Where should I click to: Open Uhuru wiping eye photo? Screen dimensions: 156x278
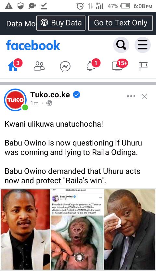tap(130, 229)
